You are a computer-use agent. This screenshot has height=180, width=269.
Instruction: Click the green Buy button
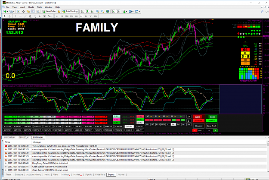point(212,117)
